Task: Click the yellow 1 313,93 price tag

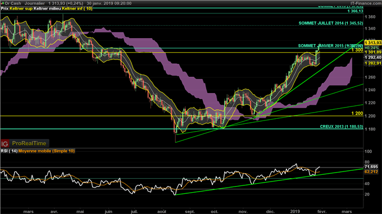Action: 373,43
